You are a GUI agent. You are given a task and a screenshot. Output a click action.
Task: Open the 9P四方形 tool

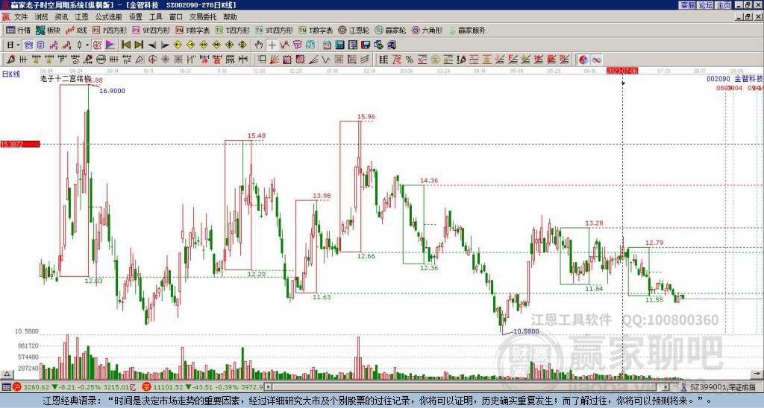click(x=151, y=30)
